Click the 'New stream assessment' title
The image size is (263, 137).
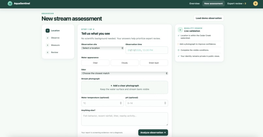[71, 19]
